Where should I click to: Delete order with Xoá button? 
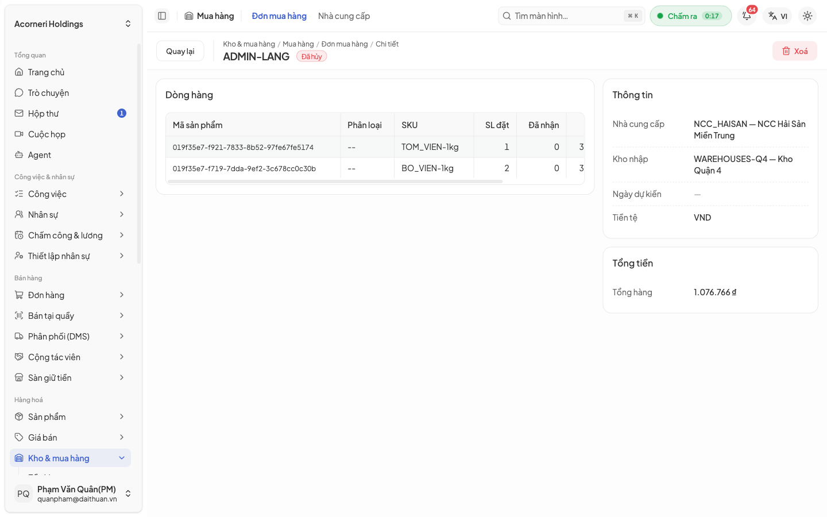pyautogui.click(x=795, y=51)
